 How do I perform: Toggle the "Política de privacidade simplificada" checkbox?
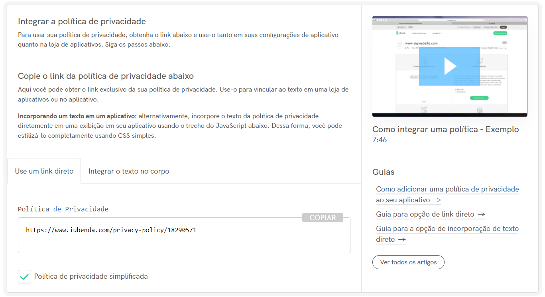point(24,276)
